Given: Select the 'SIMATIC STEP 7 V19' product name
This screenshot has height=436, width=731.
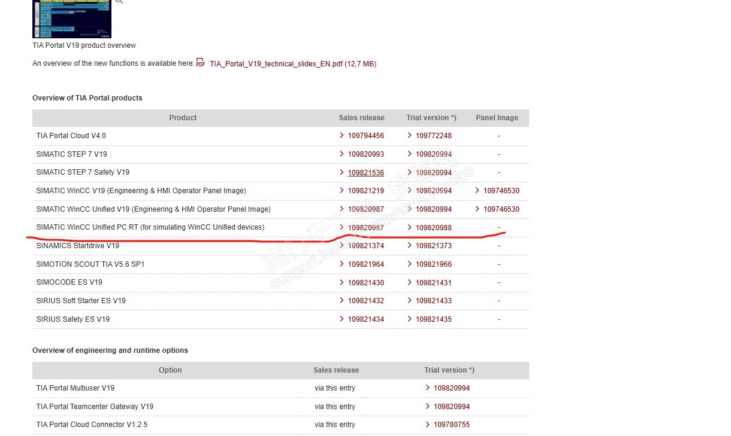Looking at the screenshot, I should pos(71,154).
